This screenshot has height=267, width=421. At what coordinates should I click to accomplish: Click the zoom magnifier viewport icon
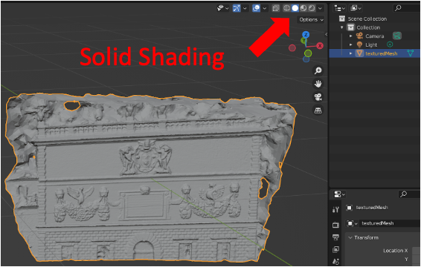[x=318, y=70]
